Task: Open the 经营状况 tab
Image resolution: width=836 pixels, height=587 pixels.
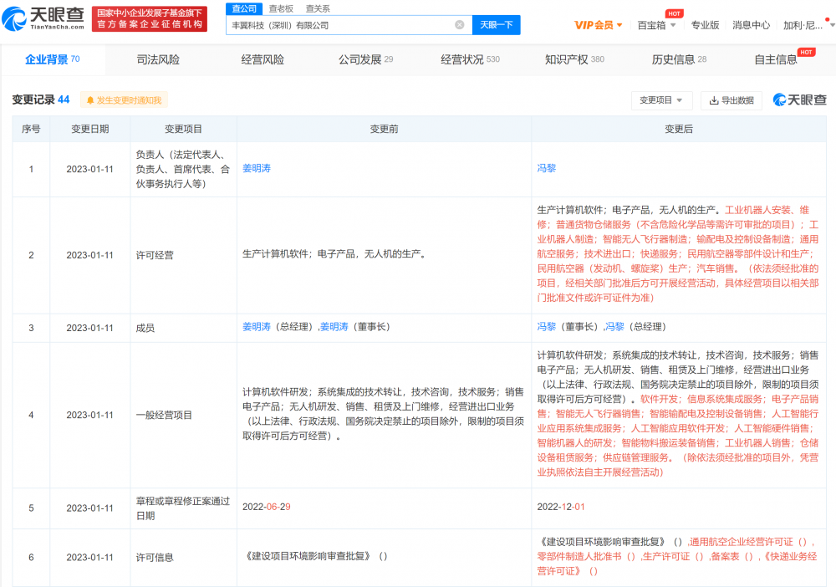Action: (470, 59)
